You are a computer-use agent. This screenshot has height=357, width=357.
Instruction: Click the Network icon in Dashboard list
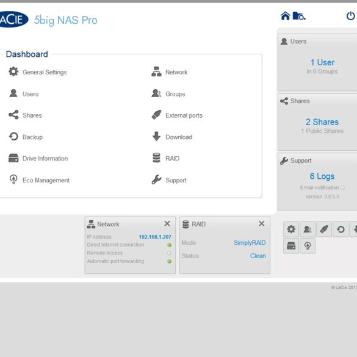[x=156, y=71]
